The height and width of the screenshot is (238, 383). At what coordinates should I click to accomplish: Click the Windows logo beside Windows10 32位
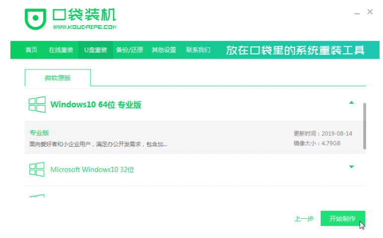(x=37, y=169)
